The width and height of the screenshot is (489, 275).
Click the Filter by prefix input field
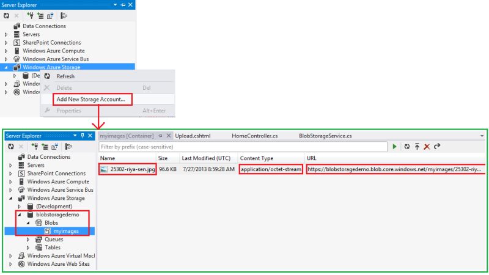(x=243, y=147)
